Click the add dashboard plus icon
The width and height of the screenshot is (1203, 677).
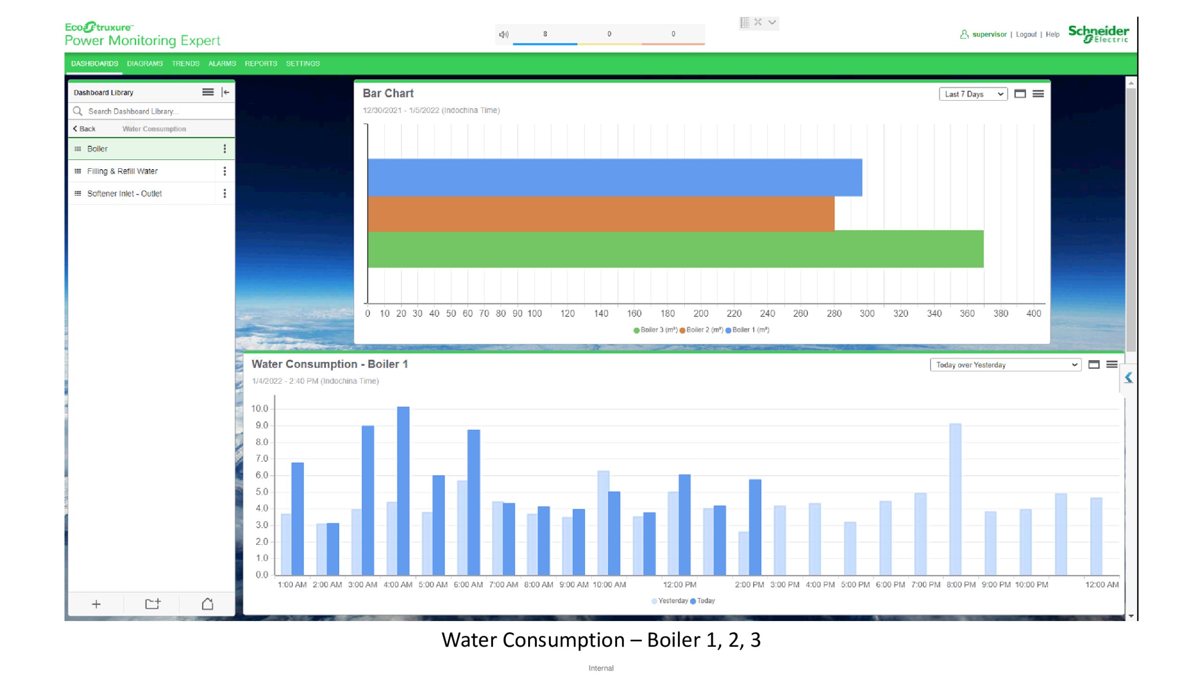(x=96, y=604)
